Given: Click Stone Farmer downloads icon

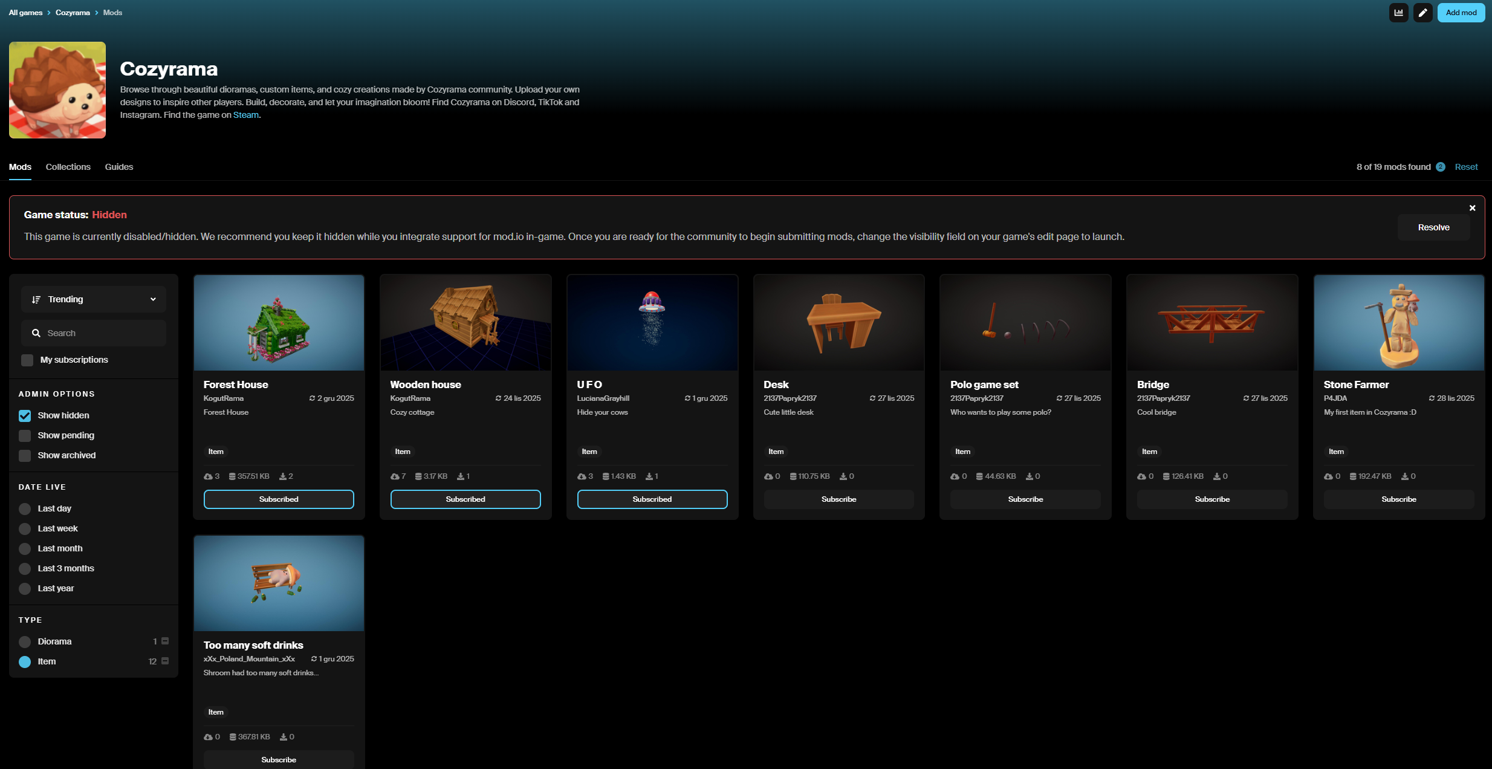Looking at the screenshot, I should (x=1405, y=476).
